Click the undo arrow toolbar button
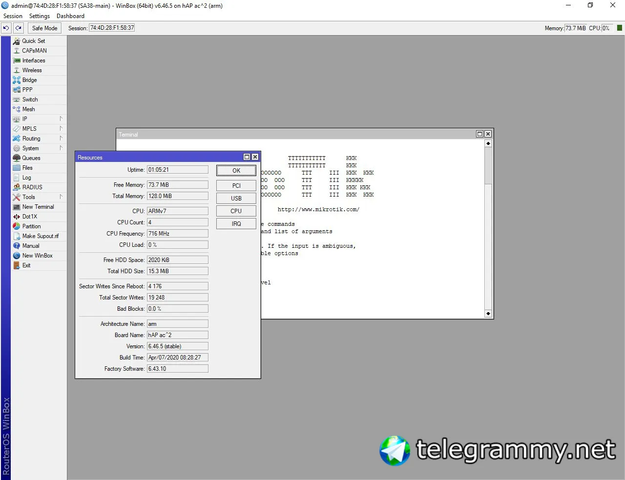Screen dimensions: 625x480 [x=6, y=28]
